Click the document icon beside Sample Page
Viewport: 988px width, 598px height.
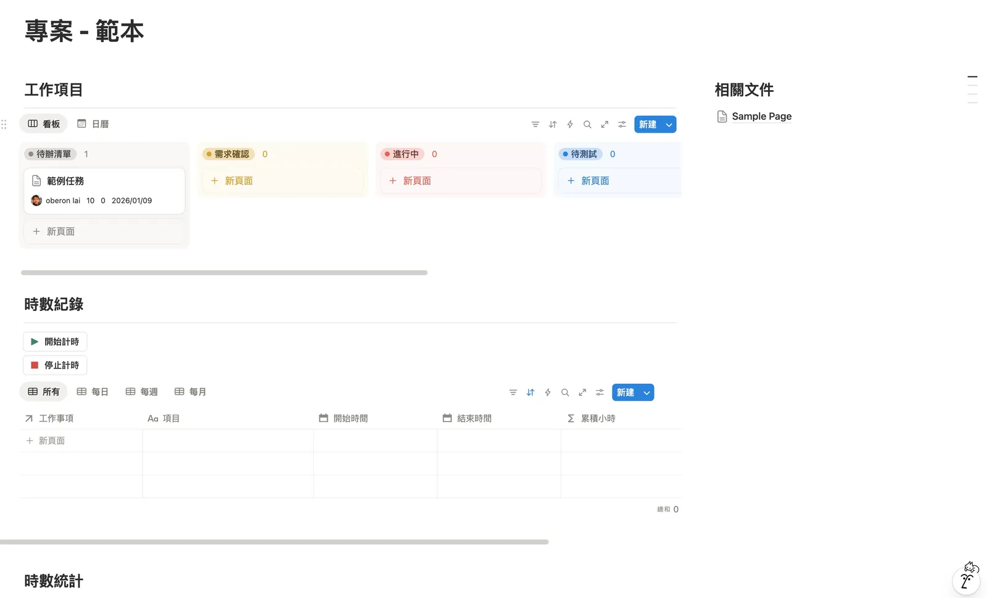click(722, 116)
